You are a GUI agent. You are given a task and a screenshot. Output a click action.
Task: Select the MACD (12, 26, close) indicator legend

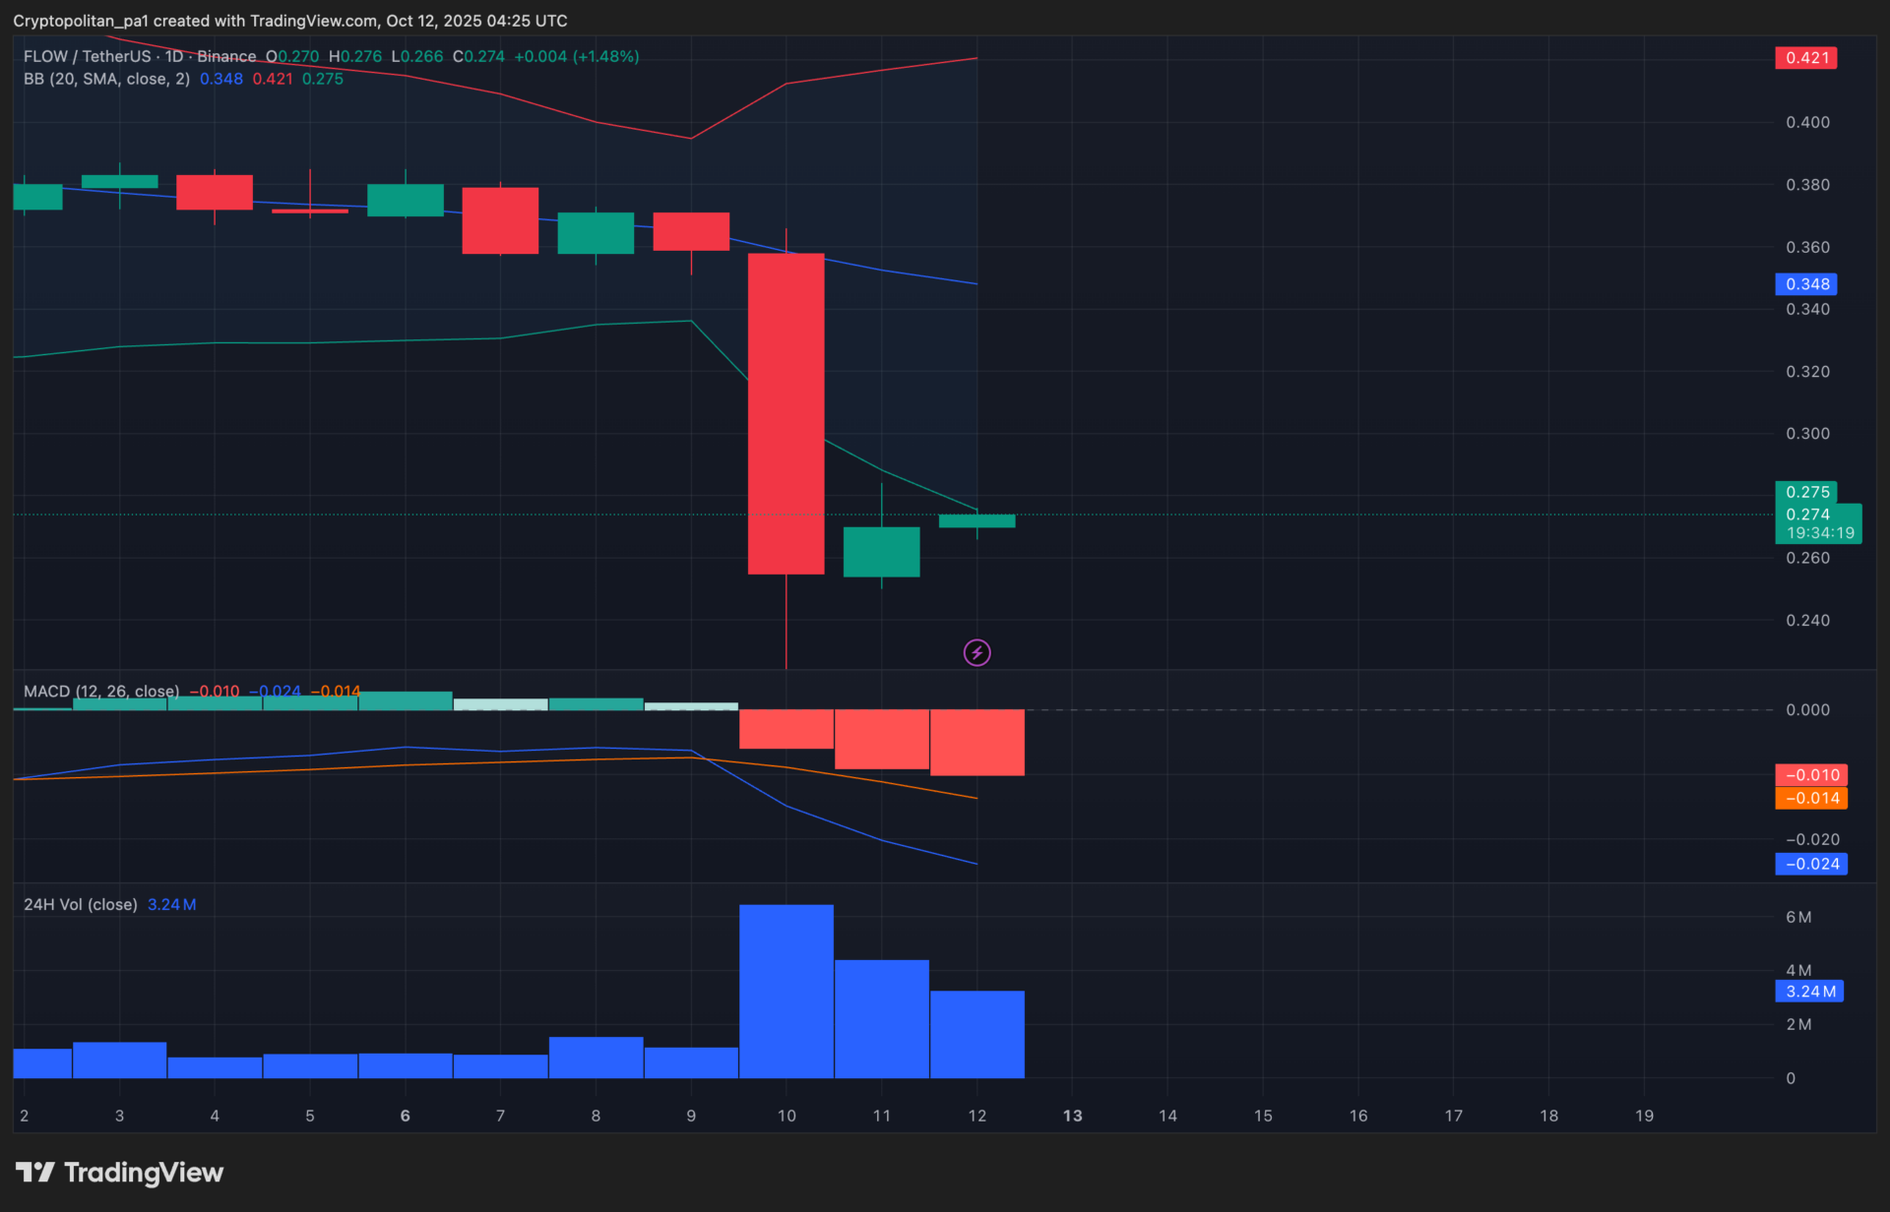pyautogui.click(x=101, y=692)
